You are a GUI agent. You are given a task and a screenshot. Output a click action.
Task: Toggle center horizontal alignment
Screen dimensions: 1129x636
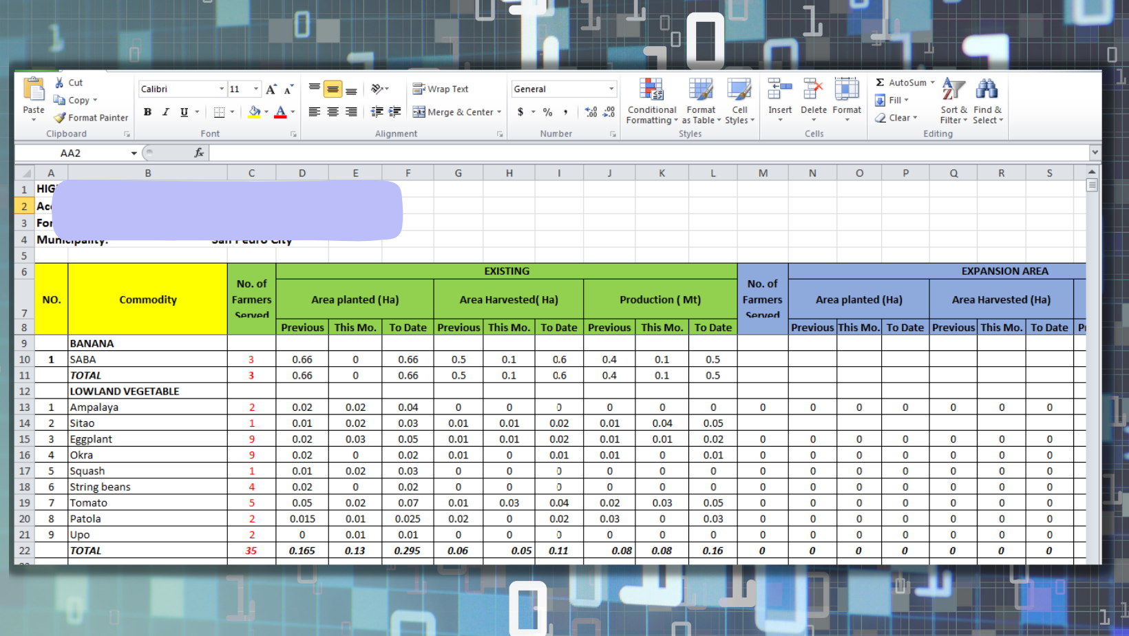tap(333, 112)
